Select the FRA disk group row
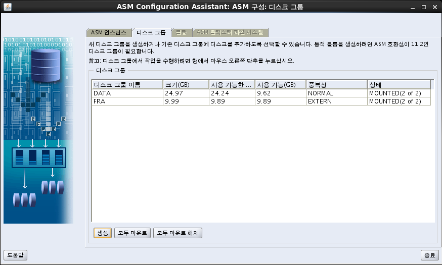The height and width of the screenshot is (265, 442). 126,101
